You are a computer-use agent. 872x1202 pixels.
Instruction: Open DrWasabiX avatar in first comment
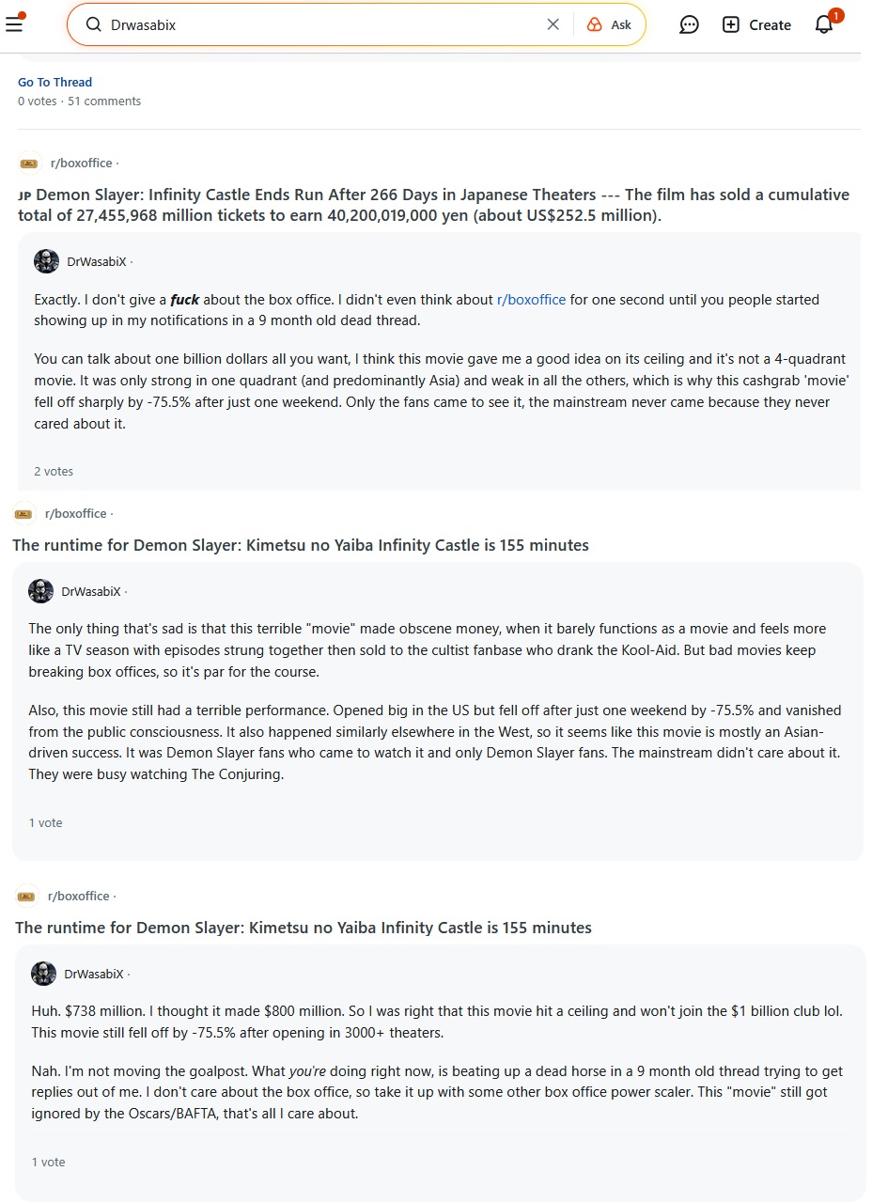(46, 261)
